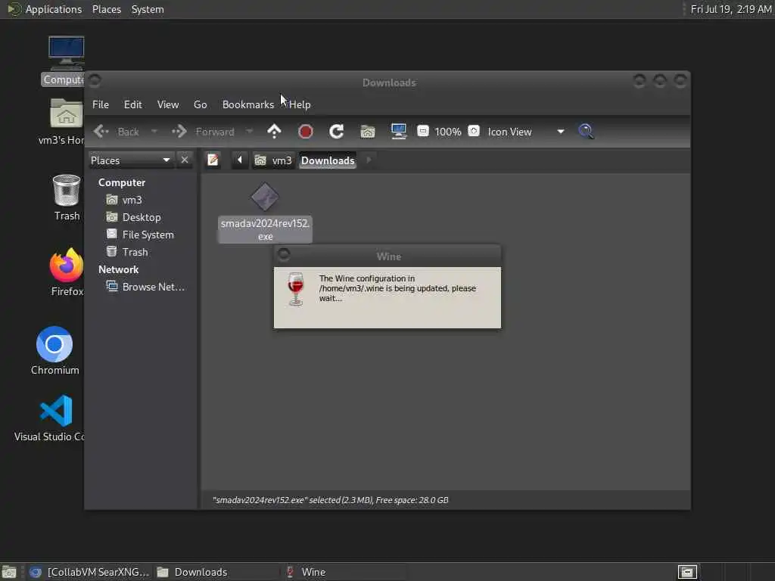This screenshot has width=775, height=581.
Task: Go up to the parent folder
Action: [274, 132]
